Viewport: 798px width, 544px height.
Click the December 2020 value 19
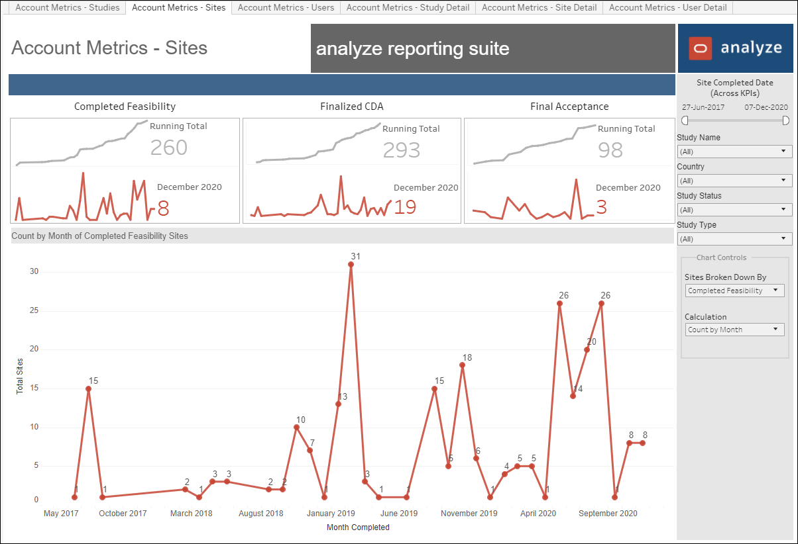pyautogui.click(x=405, y=208)
